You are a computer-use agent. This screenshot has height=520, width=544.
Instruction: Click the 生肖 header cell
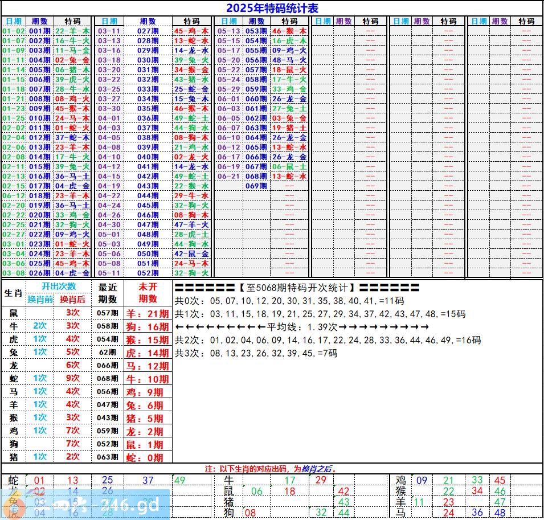pos(13,293)
